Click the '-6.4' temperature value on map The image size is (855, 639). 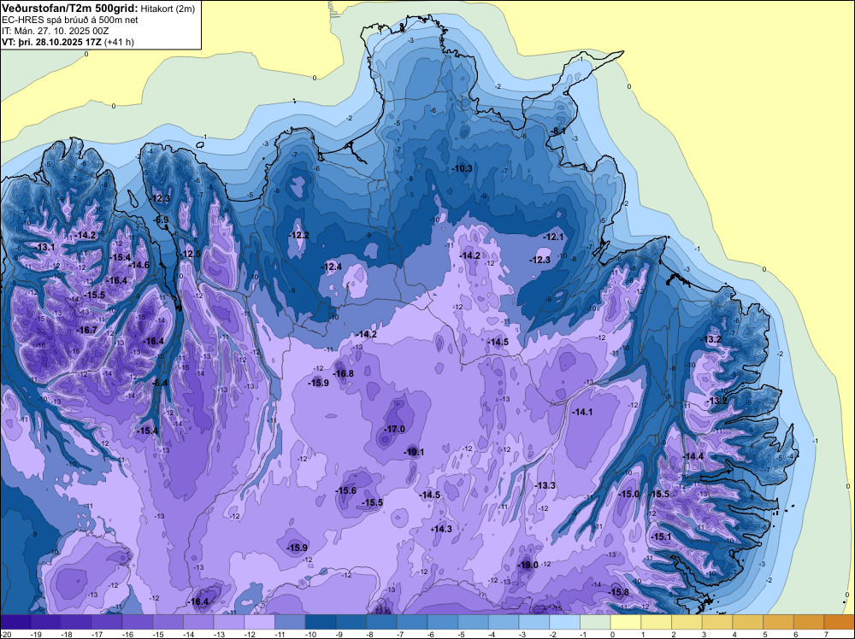pyautogui.click(x=160, y=383)
